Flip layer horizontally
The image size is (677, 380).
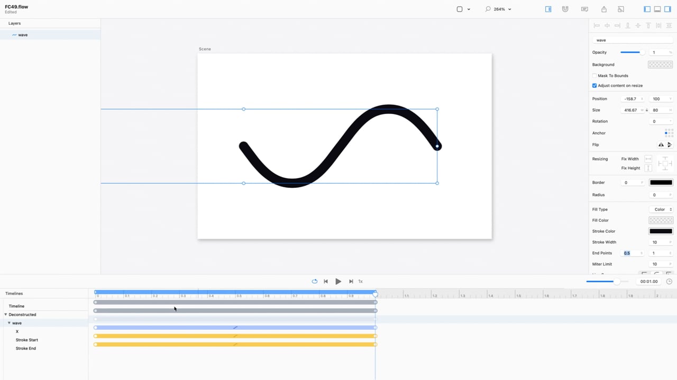coord(661,145)
